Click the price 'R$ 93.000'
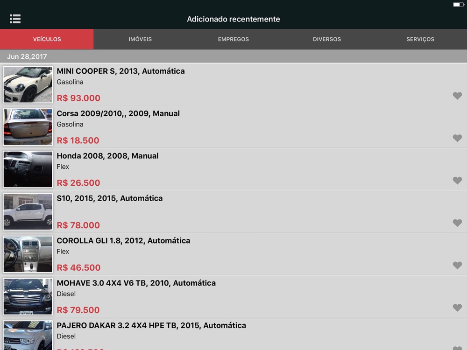The width and height of the screenshot is (467, 350). point(78,98)
